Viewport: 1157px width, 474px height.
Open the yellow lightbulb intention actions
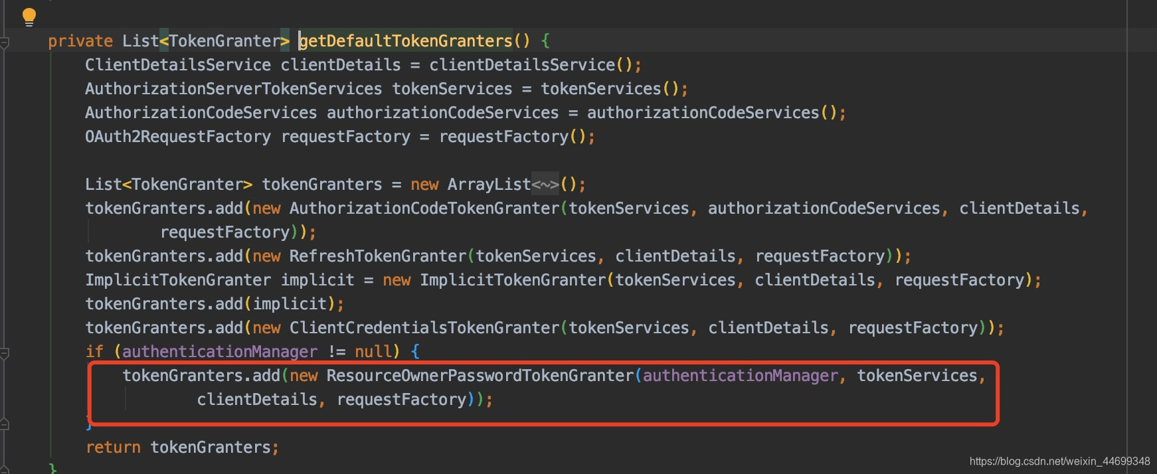29,17
